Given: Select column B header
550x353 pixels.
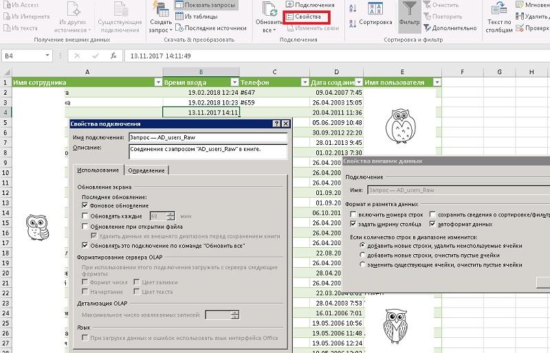Looking at the screenshot, I should 201,72.
